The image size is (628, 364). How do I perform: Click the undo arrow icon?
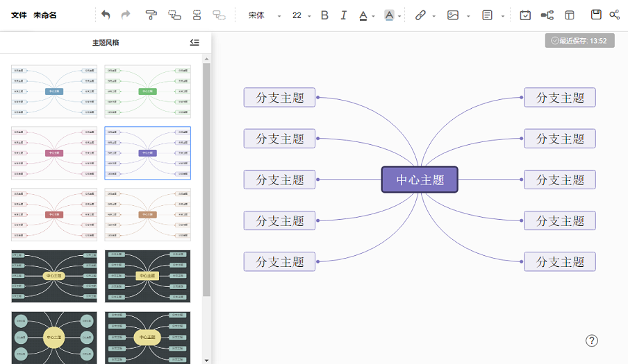(x=106, y=15)
